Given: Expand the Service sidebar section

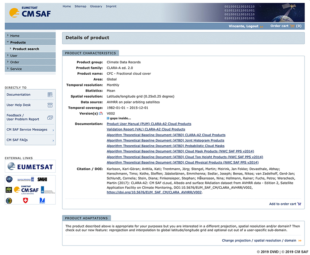Looking at the screenshot, I should (x=30, y=69).
